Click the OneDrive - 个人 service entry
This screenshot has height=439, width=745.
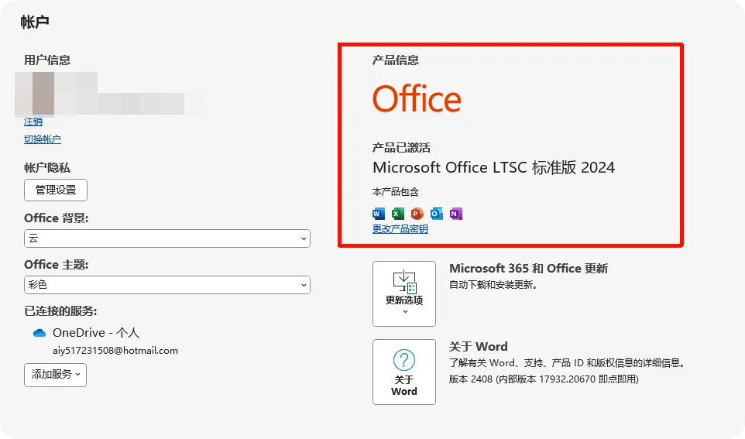click(x=96, y=333)
